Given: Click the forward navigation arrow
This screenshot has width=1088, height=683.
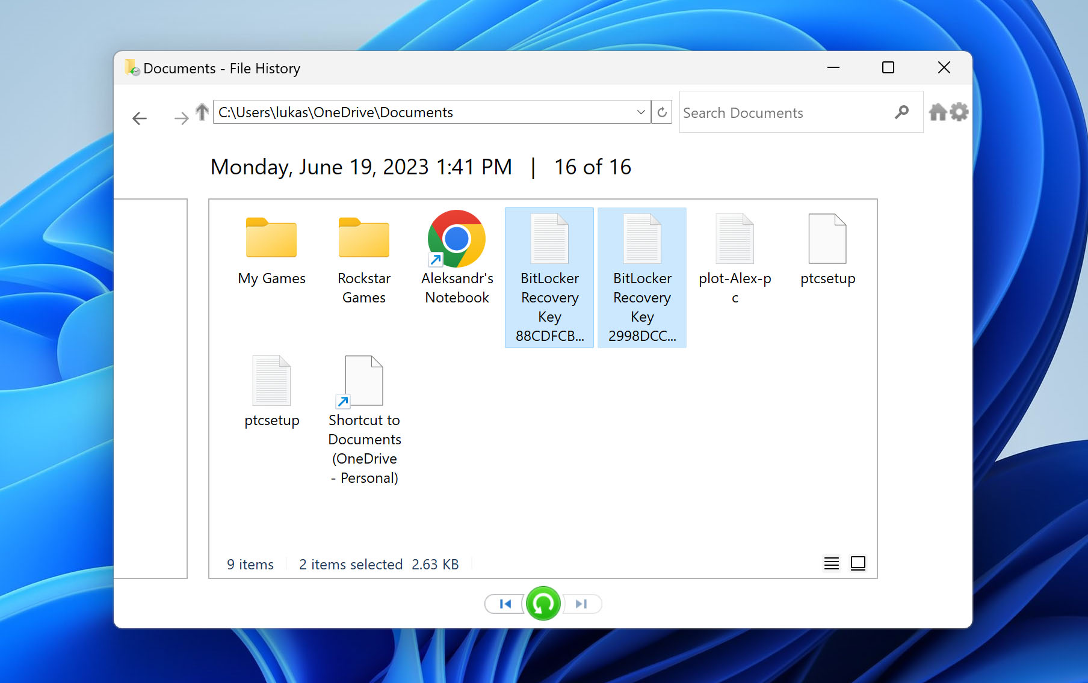Looking at the screenshot, I should click(x=181, y=118).
